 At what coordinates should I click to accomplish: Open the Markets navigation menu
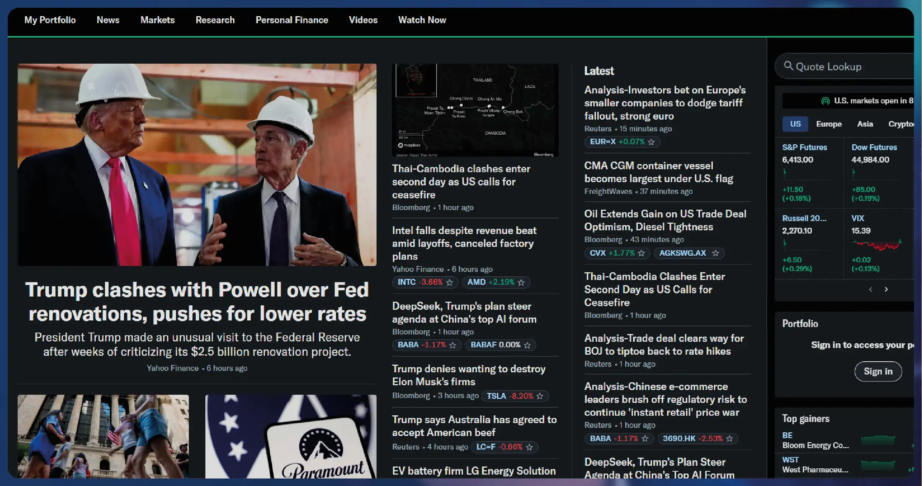click(x=158, y=20)
